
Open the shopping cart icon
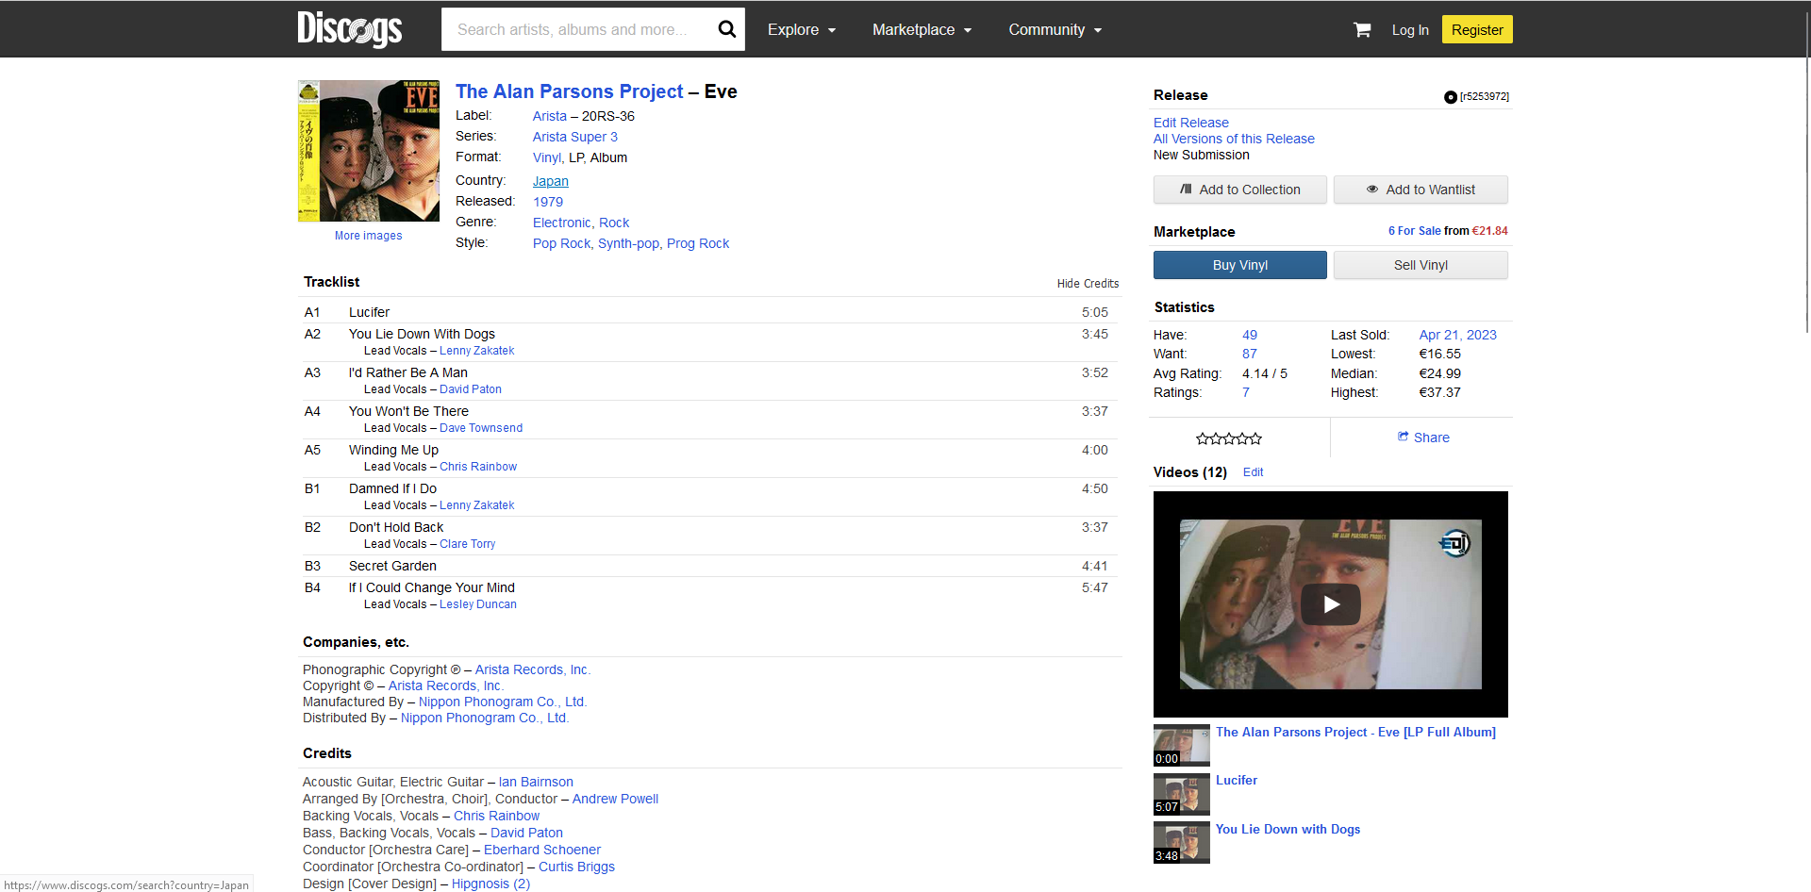pos(1361,30)
